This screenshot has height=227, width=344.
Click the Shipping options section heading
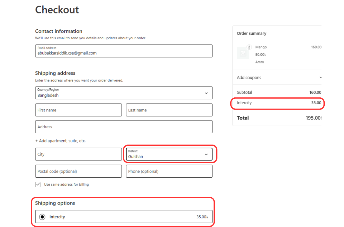click(x=55, y=203)
